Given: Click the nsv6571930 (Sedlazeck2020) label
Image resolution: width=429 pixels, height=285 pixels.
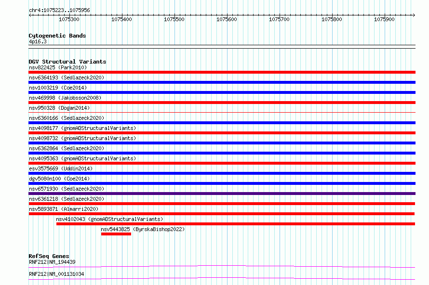Looking at the screenshot, I should [x=67, y=189].
